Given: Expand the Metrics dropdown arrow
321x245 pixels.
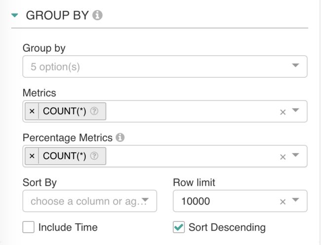Looking at the screenshot, I should coord(295,110).
